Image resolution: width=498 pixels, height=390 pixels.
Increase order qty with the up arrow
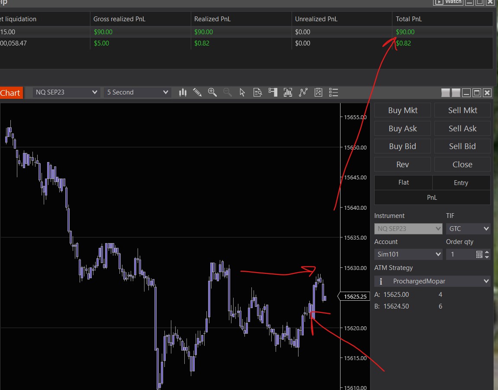pyautogui.click(x=487, y=252)
